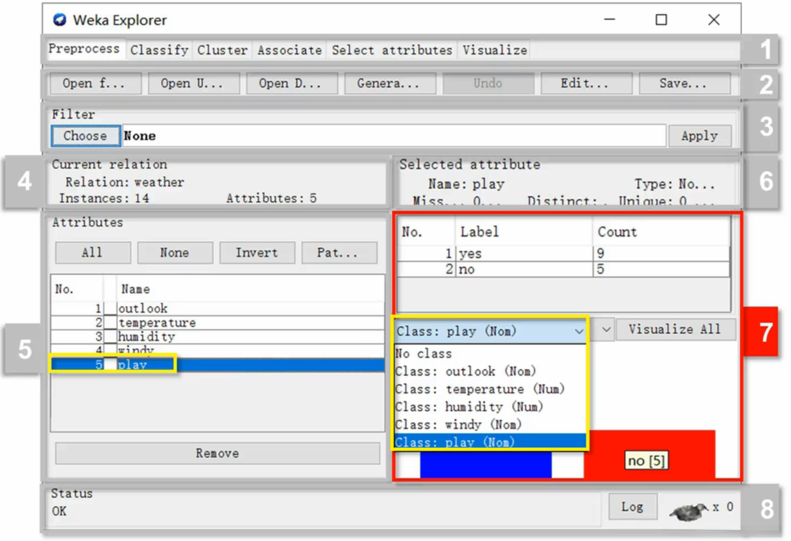Select the outlook attribute row
Screen dimensions: 791x541
(x=218, y=308)
